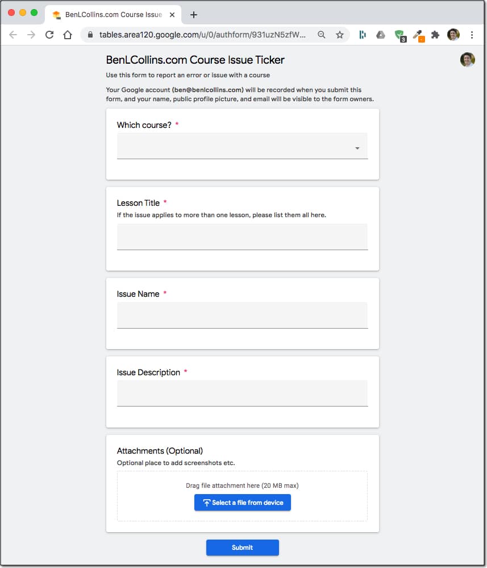Viewport: 487px width, 568px height.
Task: Click the Attachments (Optional) label
Action: point(160,451)
